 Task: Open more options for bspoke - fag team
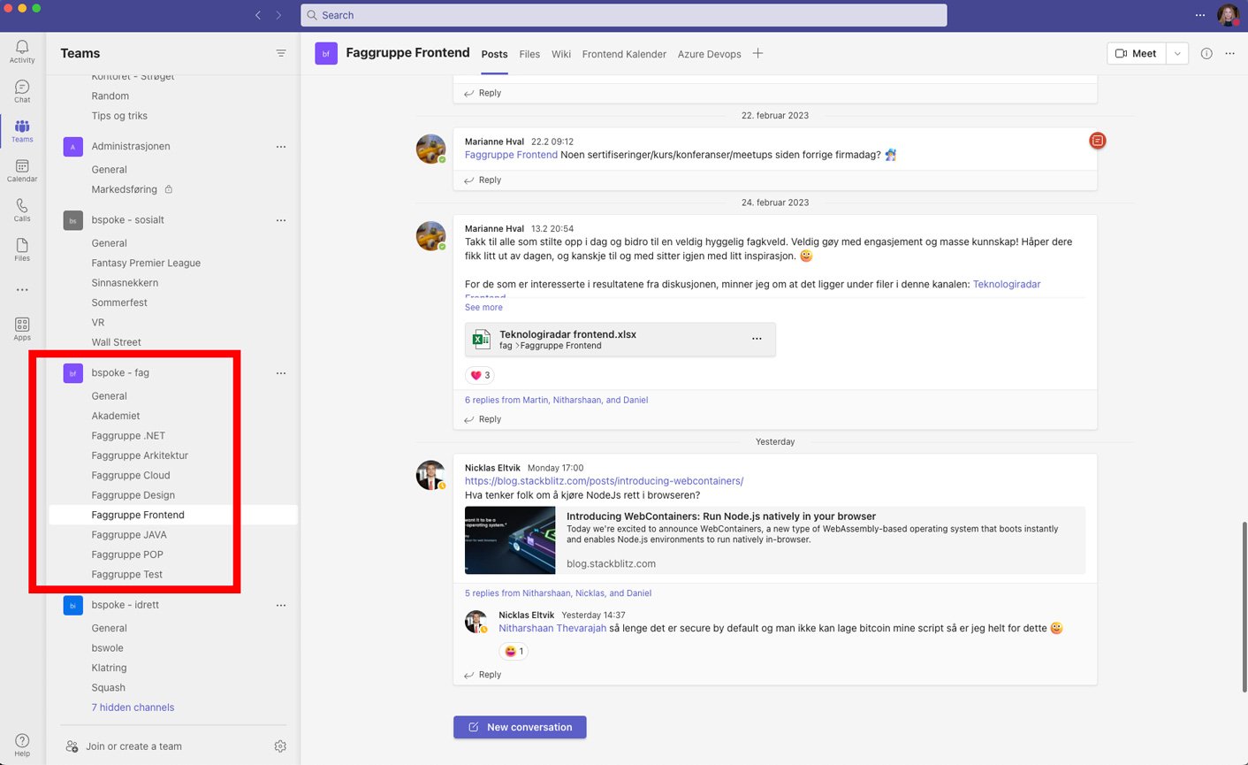point(281,373)
